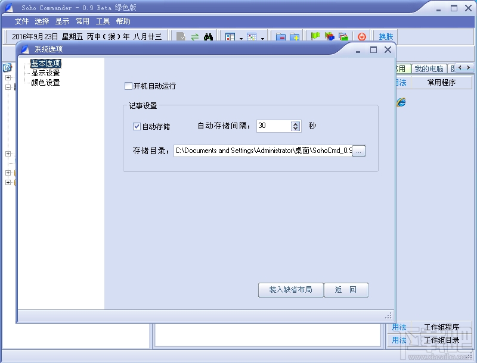Click the flag with colored cubes icon

click(x=330, y=36)
